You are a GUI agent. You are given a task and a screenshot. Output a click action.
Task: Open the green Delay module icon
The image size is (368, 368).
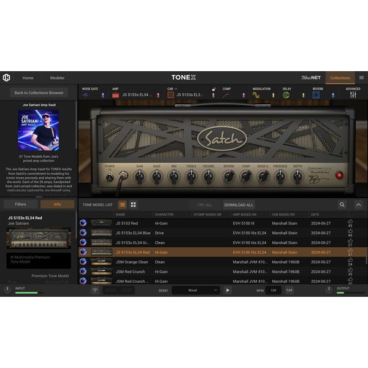pyautogui.click(x=286, y=95)
